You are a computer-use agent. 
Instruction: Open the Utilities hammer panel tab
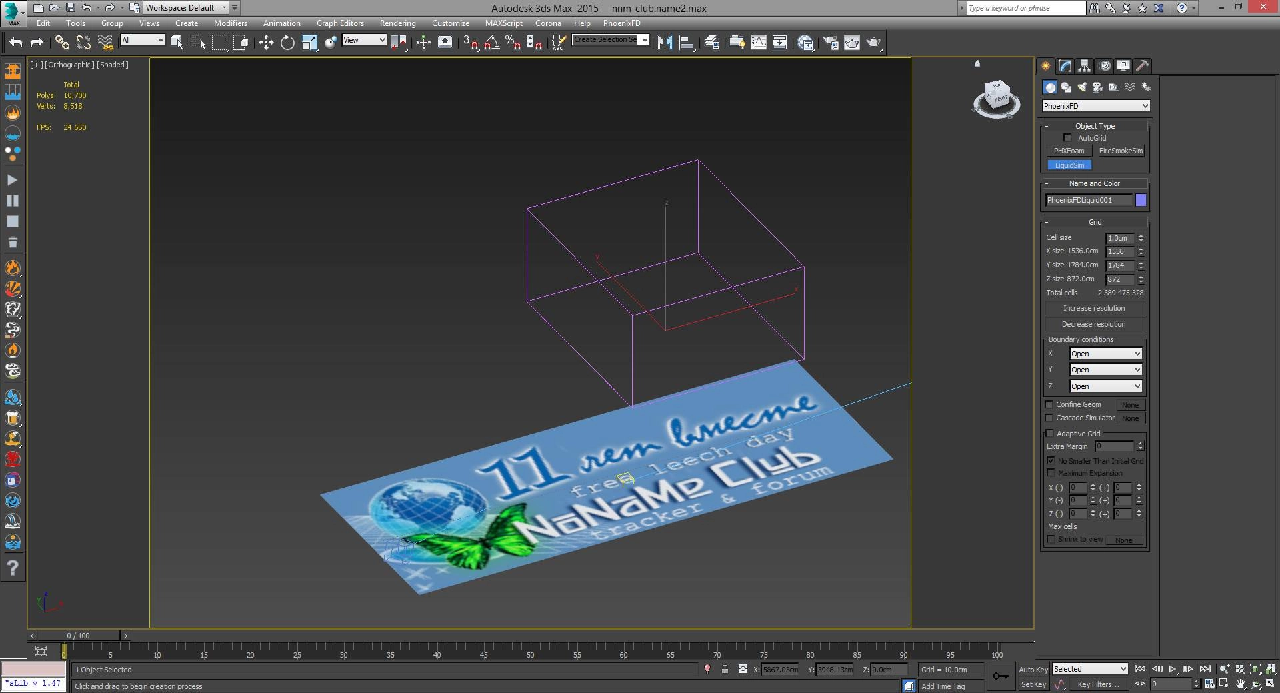point(1143,66)
